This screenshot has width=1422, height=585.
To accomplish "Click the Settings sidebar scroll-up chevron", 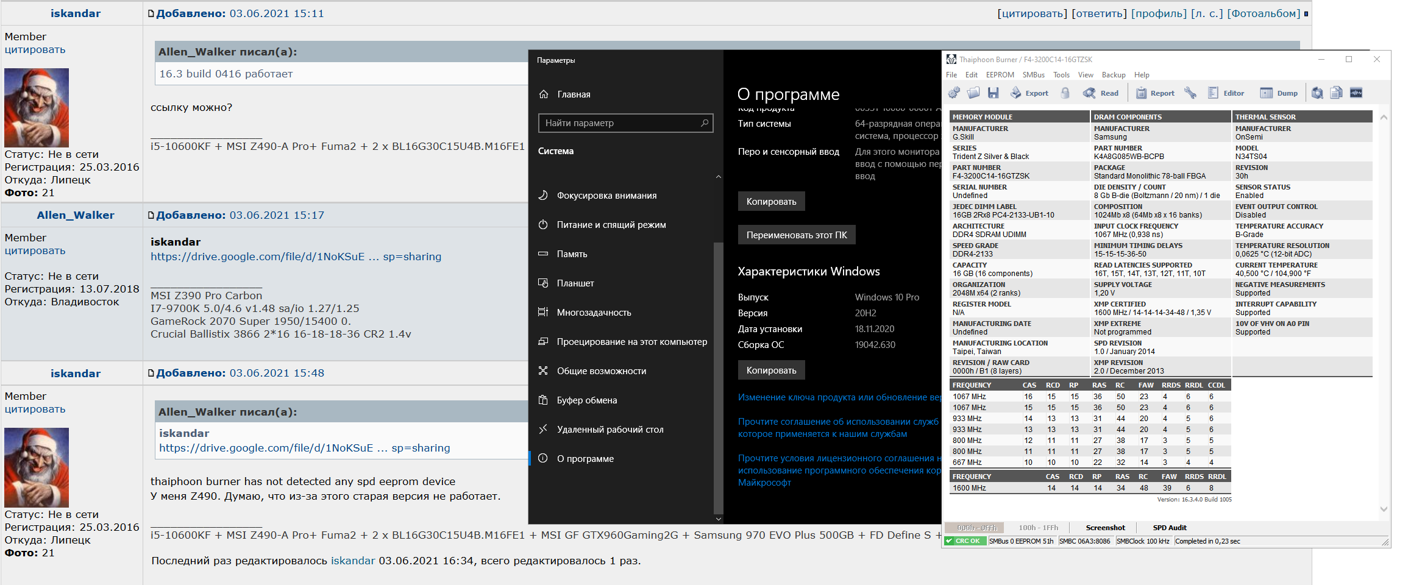I will [719, 177].
